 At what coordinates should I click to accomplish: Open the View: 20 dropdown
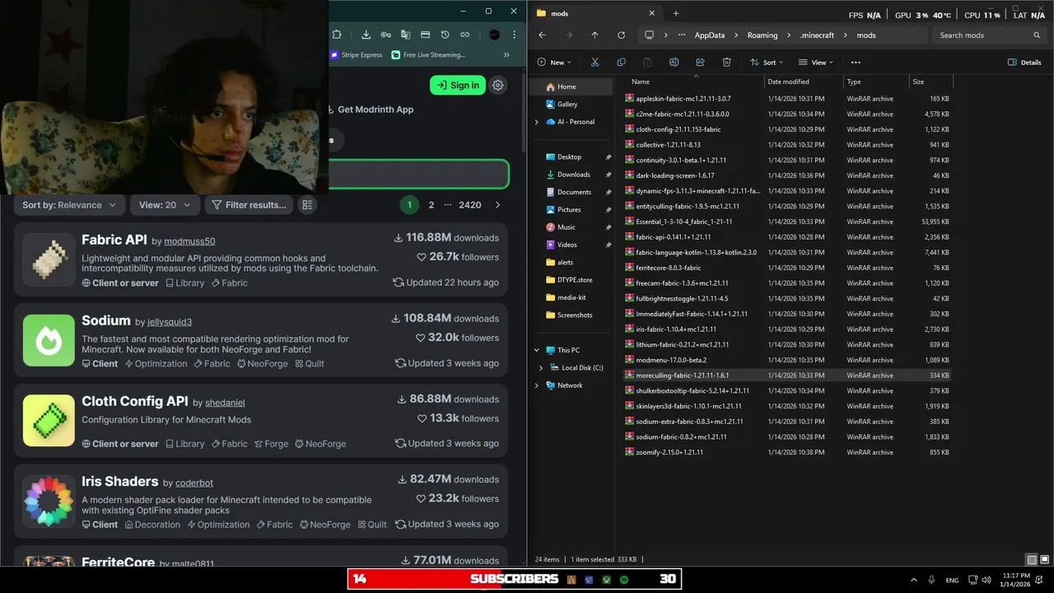(x=165, y=205)
